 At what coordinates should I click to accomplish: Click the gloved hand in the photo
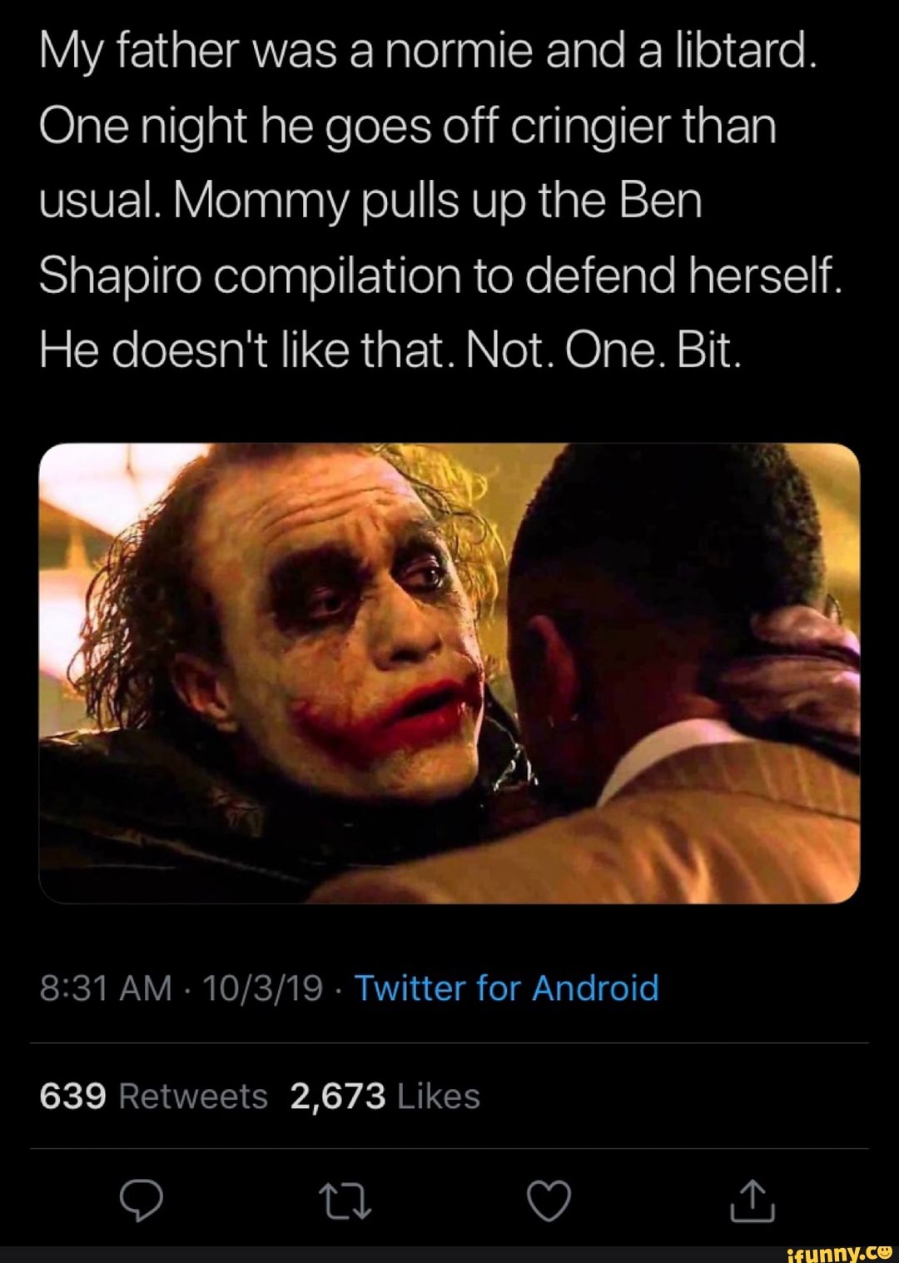(x=799, y=666)
